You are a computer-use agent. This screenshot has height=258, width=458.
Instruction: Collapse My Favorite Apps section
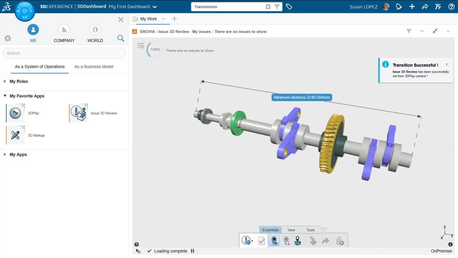5,96
